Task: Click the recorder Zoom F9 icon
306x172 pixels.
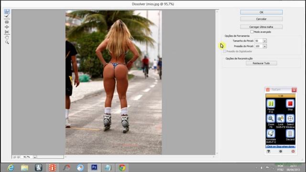Action: point(271,118)
